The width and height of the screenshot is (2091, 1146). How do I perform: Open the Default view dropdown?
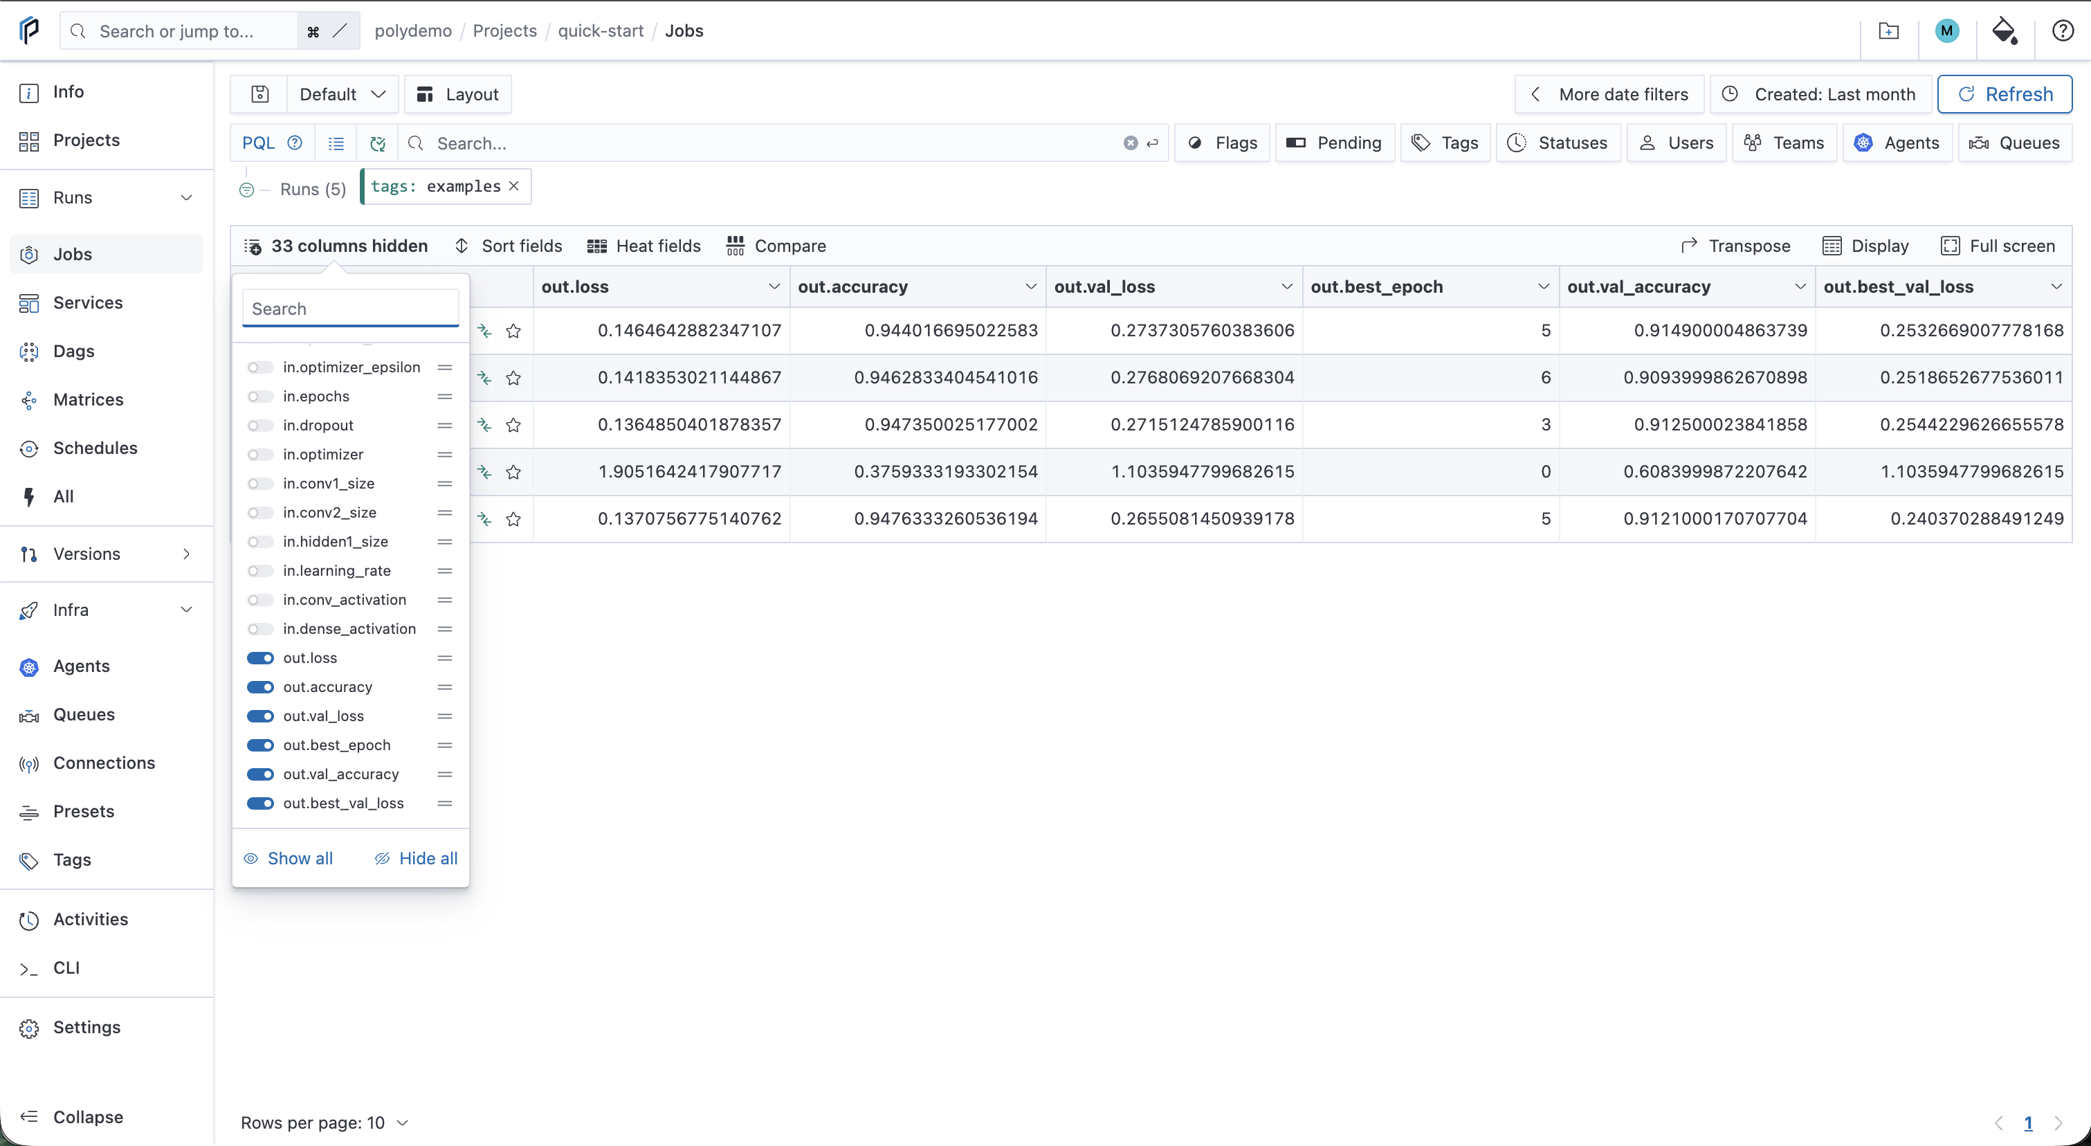click(x=342, y=94)
